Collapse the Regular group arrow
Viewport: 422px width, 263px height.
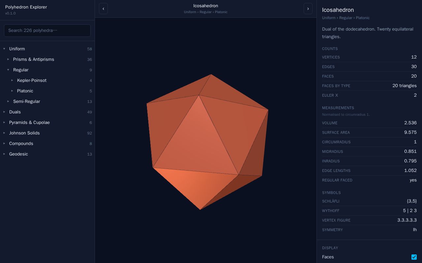pyautogui.click(x=8, y=70)
